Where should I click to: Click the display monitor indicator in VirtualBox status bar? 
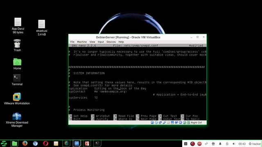pyautogui.click(x=172, y=122)
